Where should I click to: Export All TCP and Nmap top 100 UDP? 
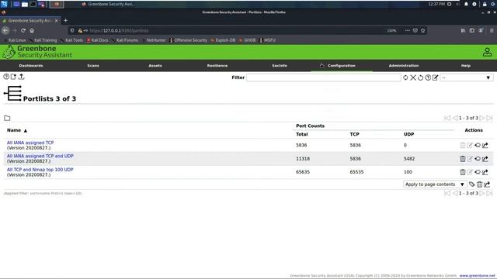tap(485, 172)
